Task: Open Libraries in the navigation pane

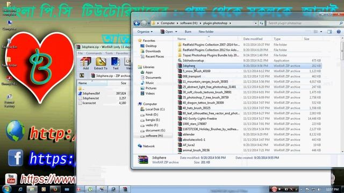Action: [x=148, y=67]
